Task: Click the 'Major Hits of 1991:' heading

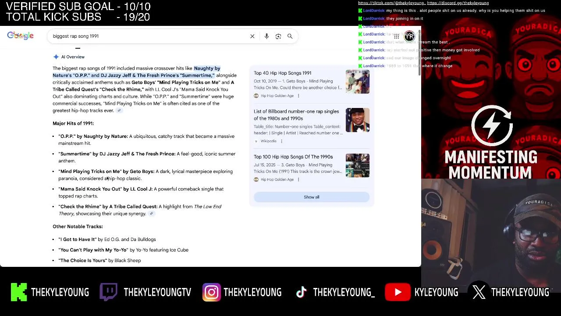Action: [73, 123]
